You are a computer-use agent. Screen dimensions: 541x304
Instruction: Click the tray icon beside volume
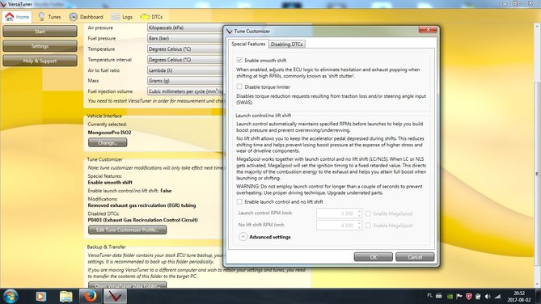point(478,297)
